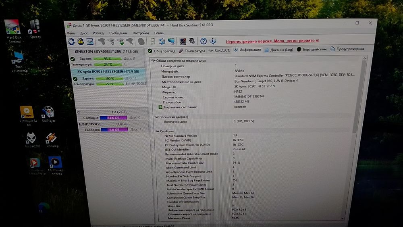This screenshot has height=227, width=403.
Task: Switch to the S.M.A.R.T. tab
Action: 219,51
